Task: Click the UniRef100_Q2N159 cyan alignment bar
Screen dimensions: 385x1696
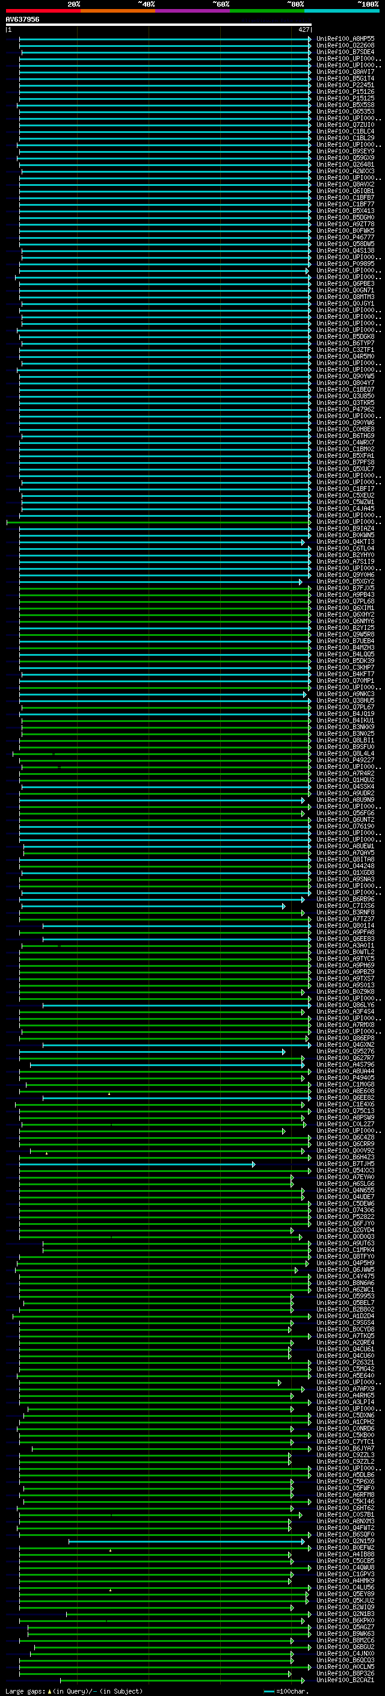Action: point(187,1542)
